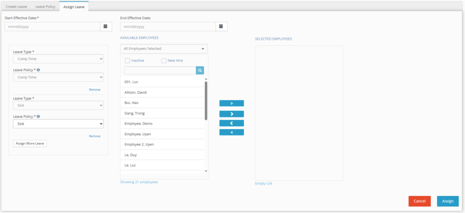465x213 pixels.
Task: Select employee Dang, Trong
Action: [162, 113]
